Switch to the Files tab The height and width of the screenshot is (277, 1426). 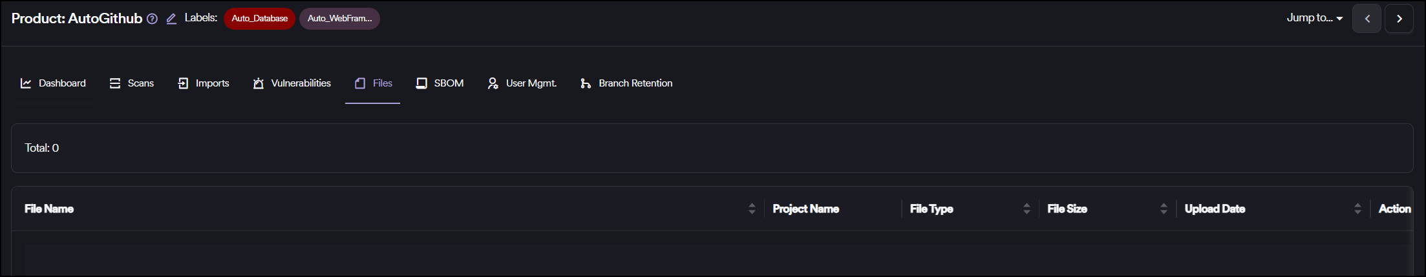pyautogui.click(x=373, y=83)
